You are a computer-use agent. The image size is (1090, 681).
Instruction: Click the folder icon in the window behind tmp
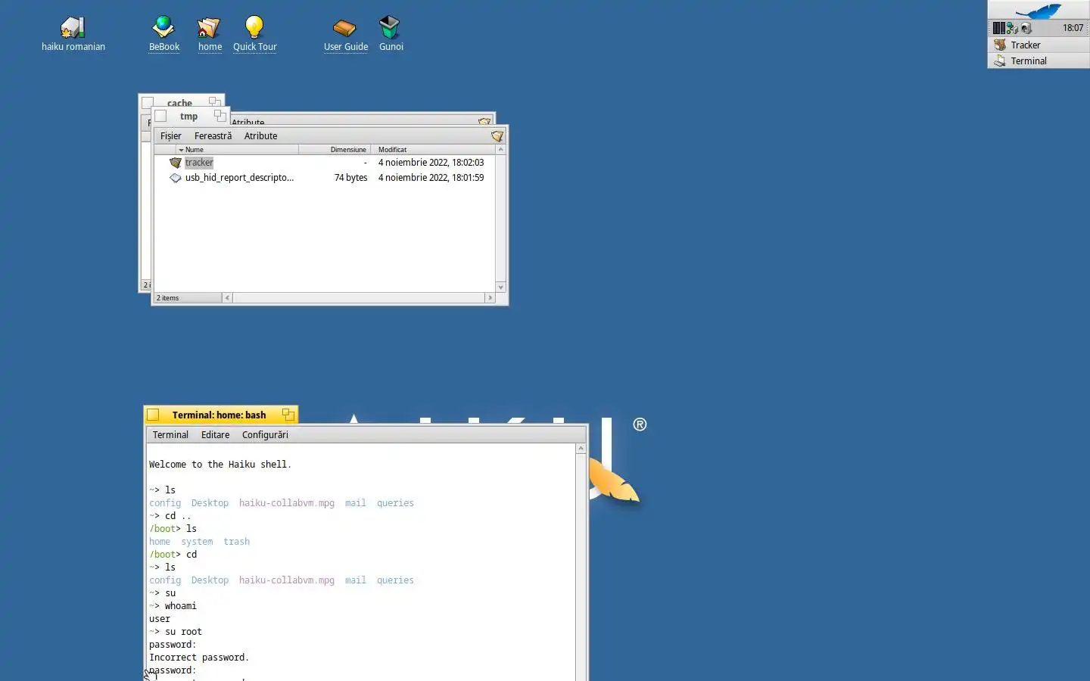484,121
